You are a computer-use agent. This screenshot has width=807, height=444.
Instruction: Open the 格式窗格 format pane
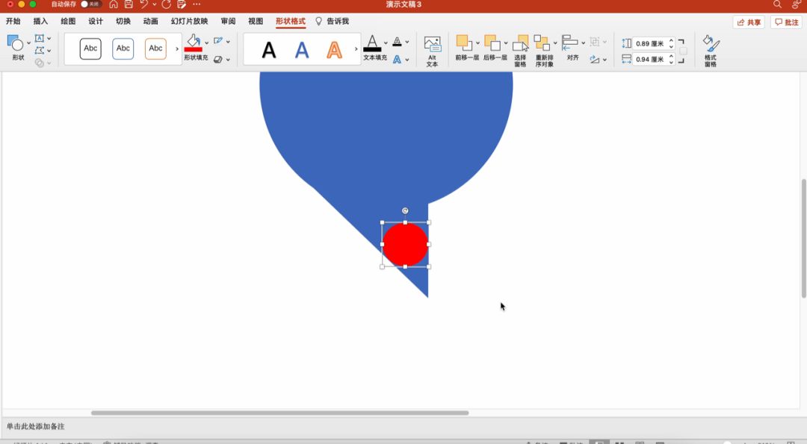(711, 50)
